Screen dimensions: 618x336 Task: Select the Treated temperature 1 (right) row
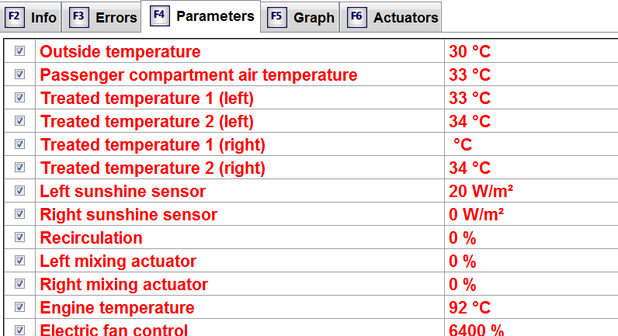(153, 145)
